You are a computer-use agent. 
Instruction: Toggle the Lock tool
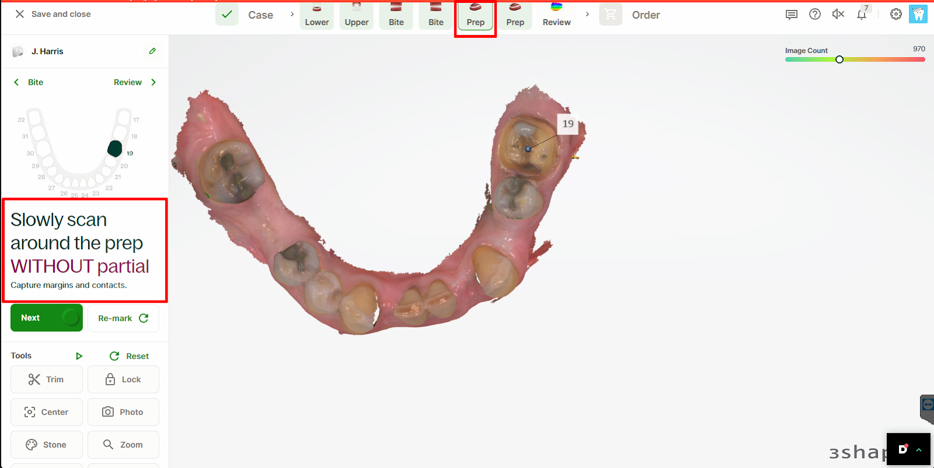(x=123, y=379)
